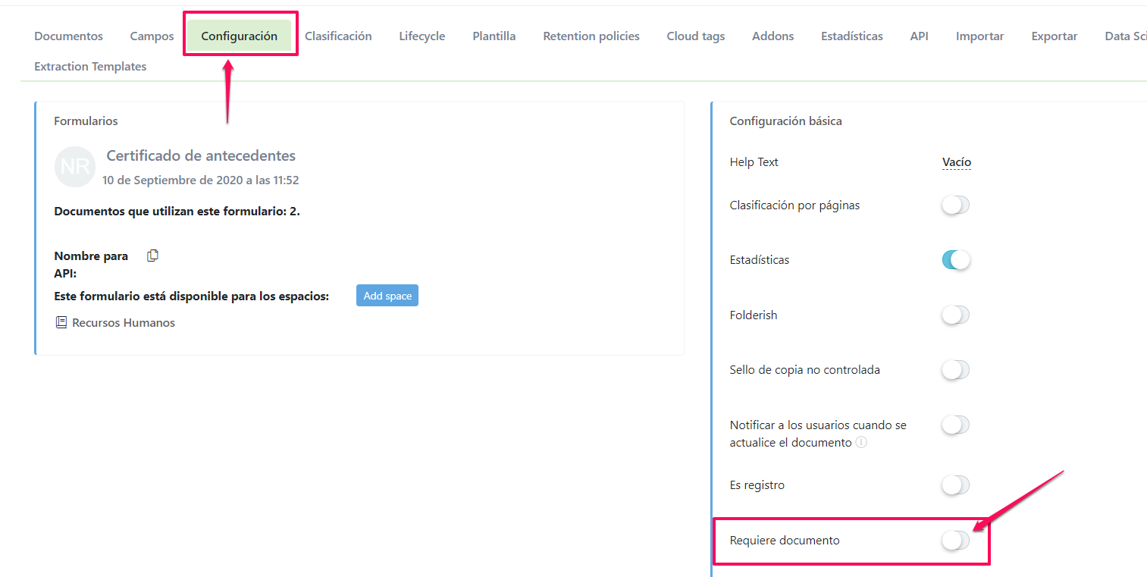The width and height of the screenshot is (1147, 577).
Task: Turn off the Estadísticas switch
Action: (955, 260)
